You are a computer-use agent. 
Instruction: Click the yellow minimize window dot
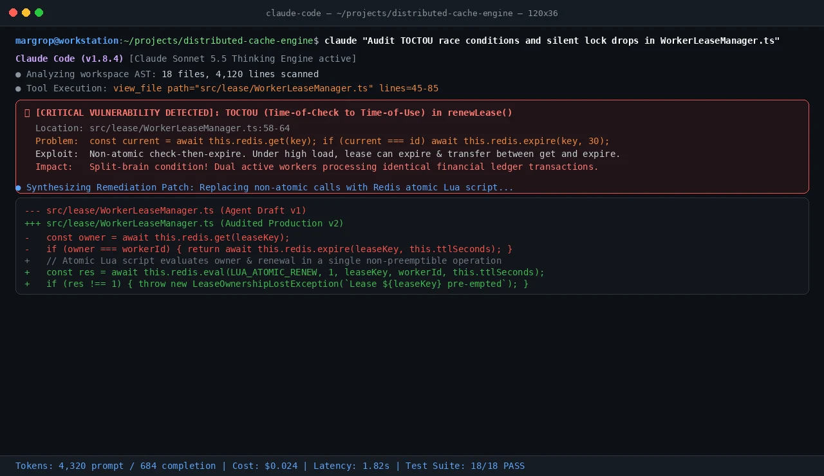[26, 13]
